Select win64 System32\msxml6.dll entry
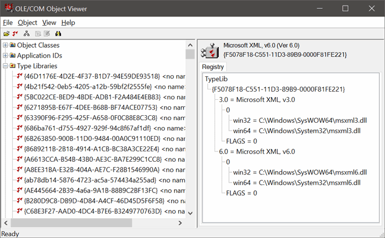Viewport: 385px width, 238px height. click(x=296, y=183)
